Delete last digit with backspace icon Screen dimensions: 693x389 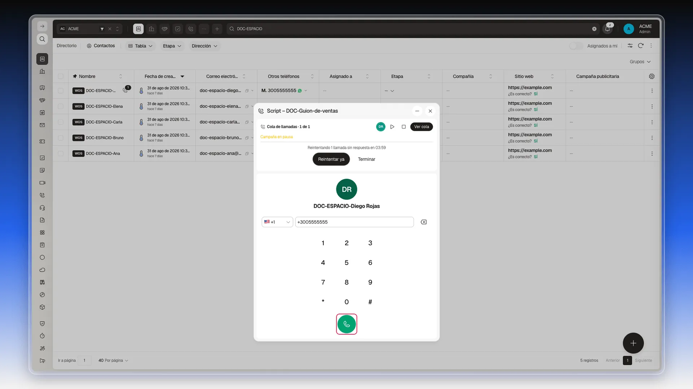click(x=424, y=222)
